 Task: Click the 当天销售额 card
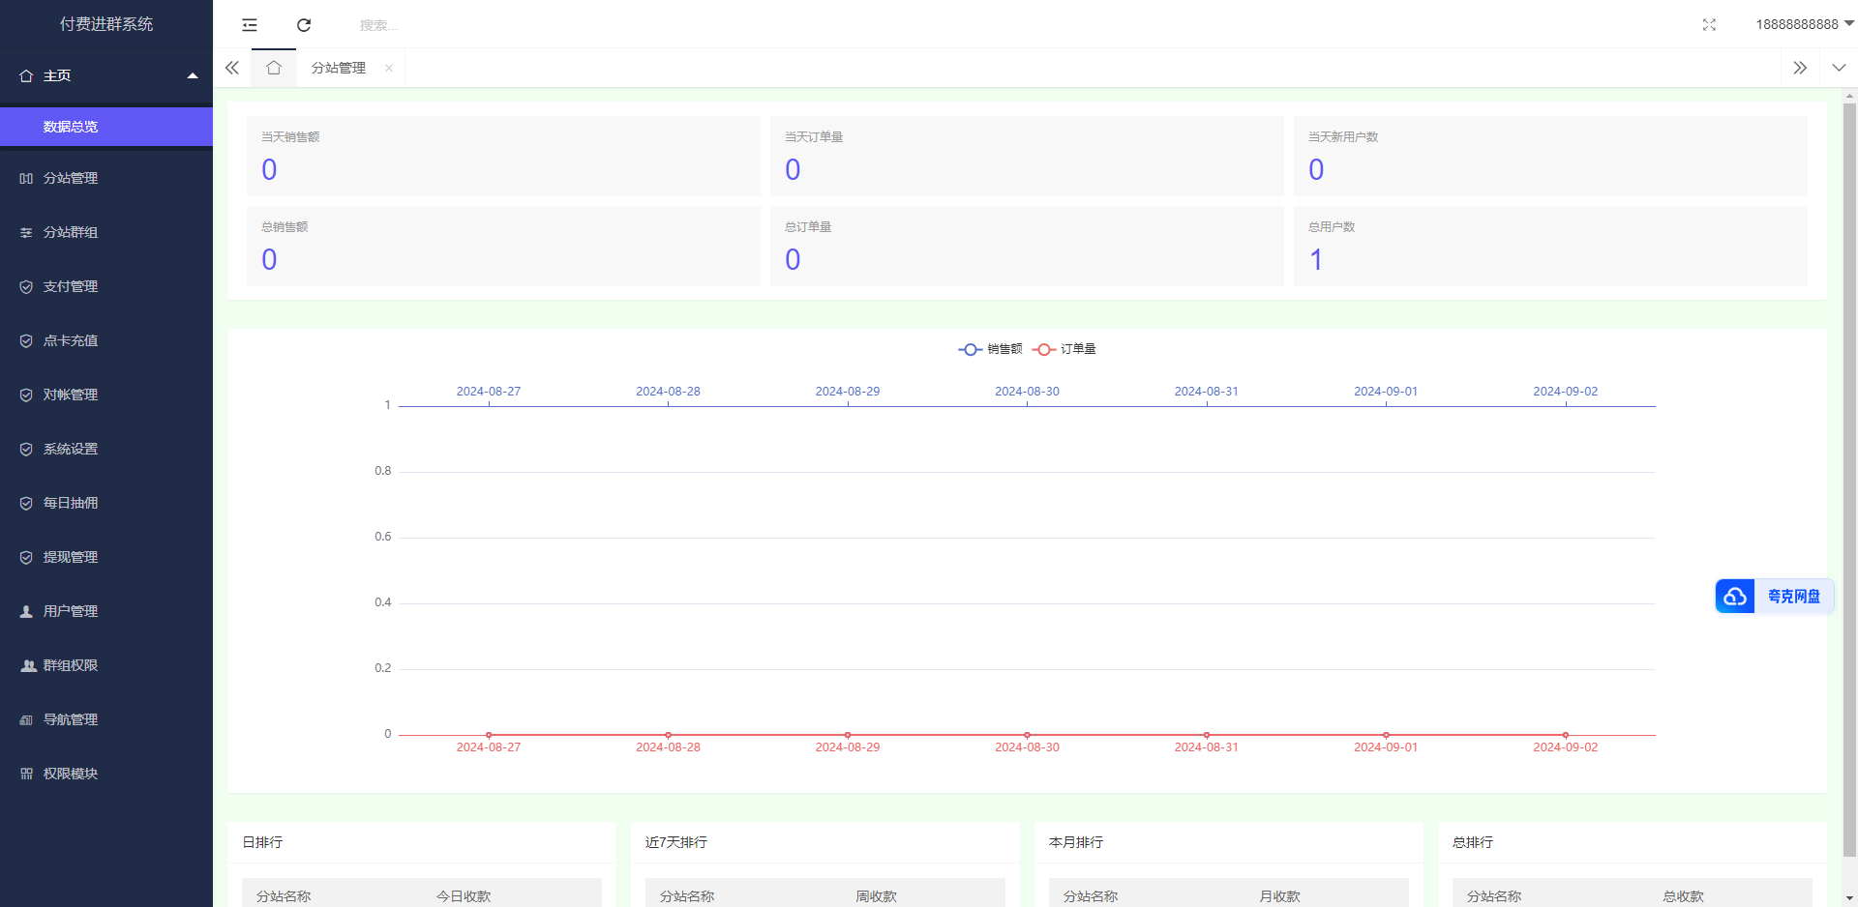(503, 156)
